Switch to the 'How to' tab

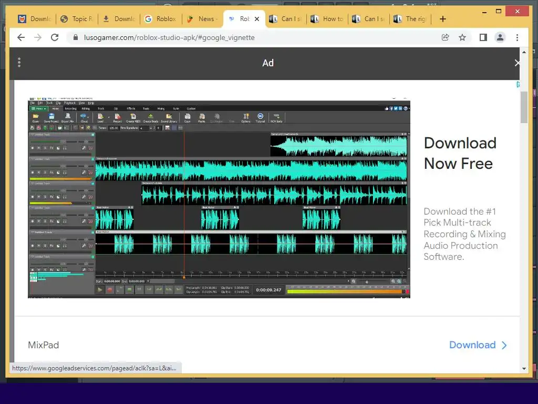point(327,19)
